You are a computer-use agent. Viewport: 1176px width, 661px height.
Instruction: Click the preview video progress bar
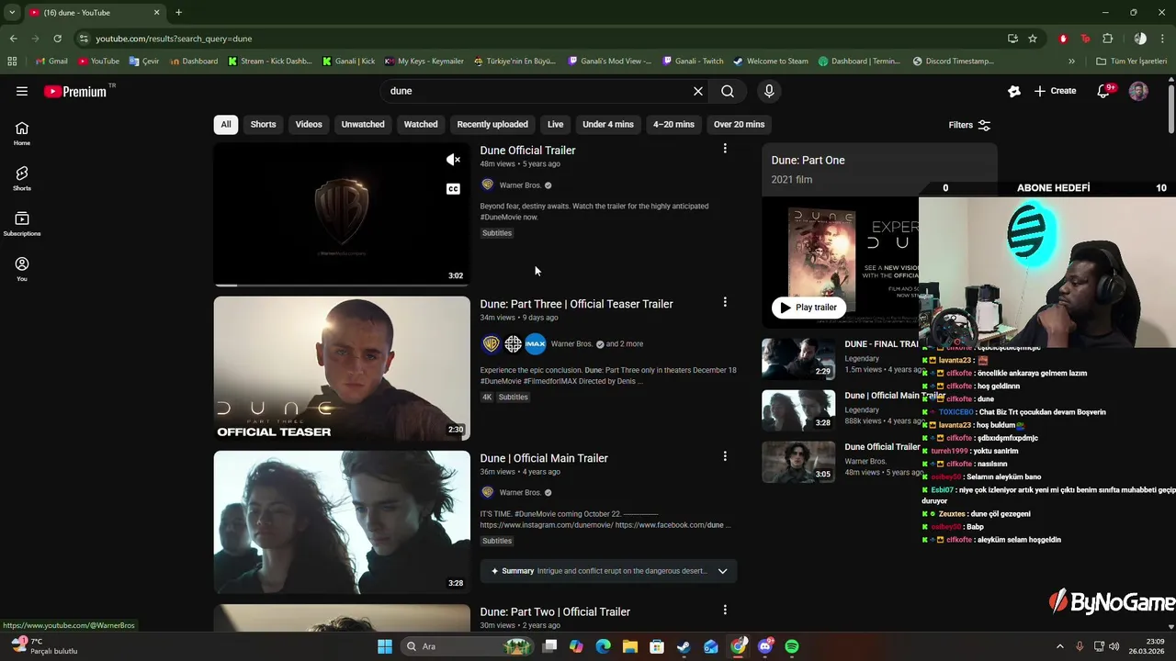coord(342,285)
